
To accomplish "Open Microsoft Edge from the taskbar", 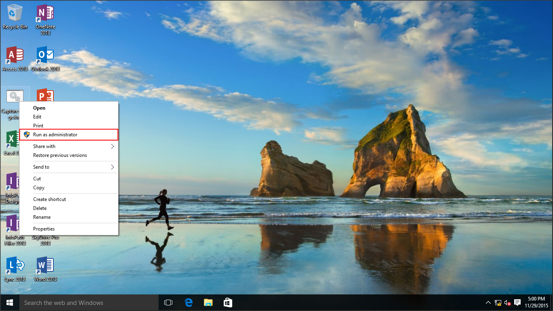I will (x=189, y=303).
